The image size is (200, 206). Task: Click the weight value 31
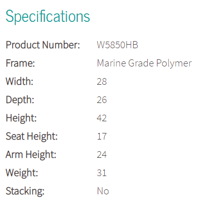(102, 173)
